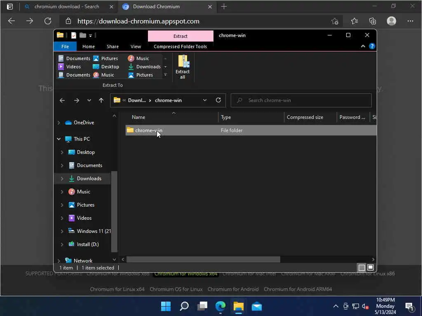The image size is (422, 316).
Task: Expand the Desktop tree node
Action: click(x=62, y=152)
